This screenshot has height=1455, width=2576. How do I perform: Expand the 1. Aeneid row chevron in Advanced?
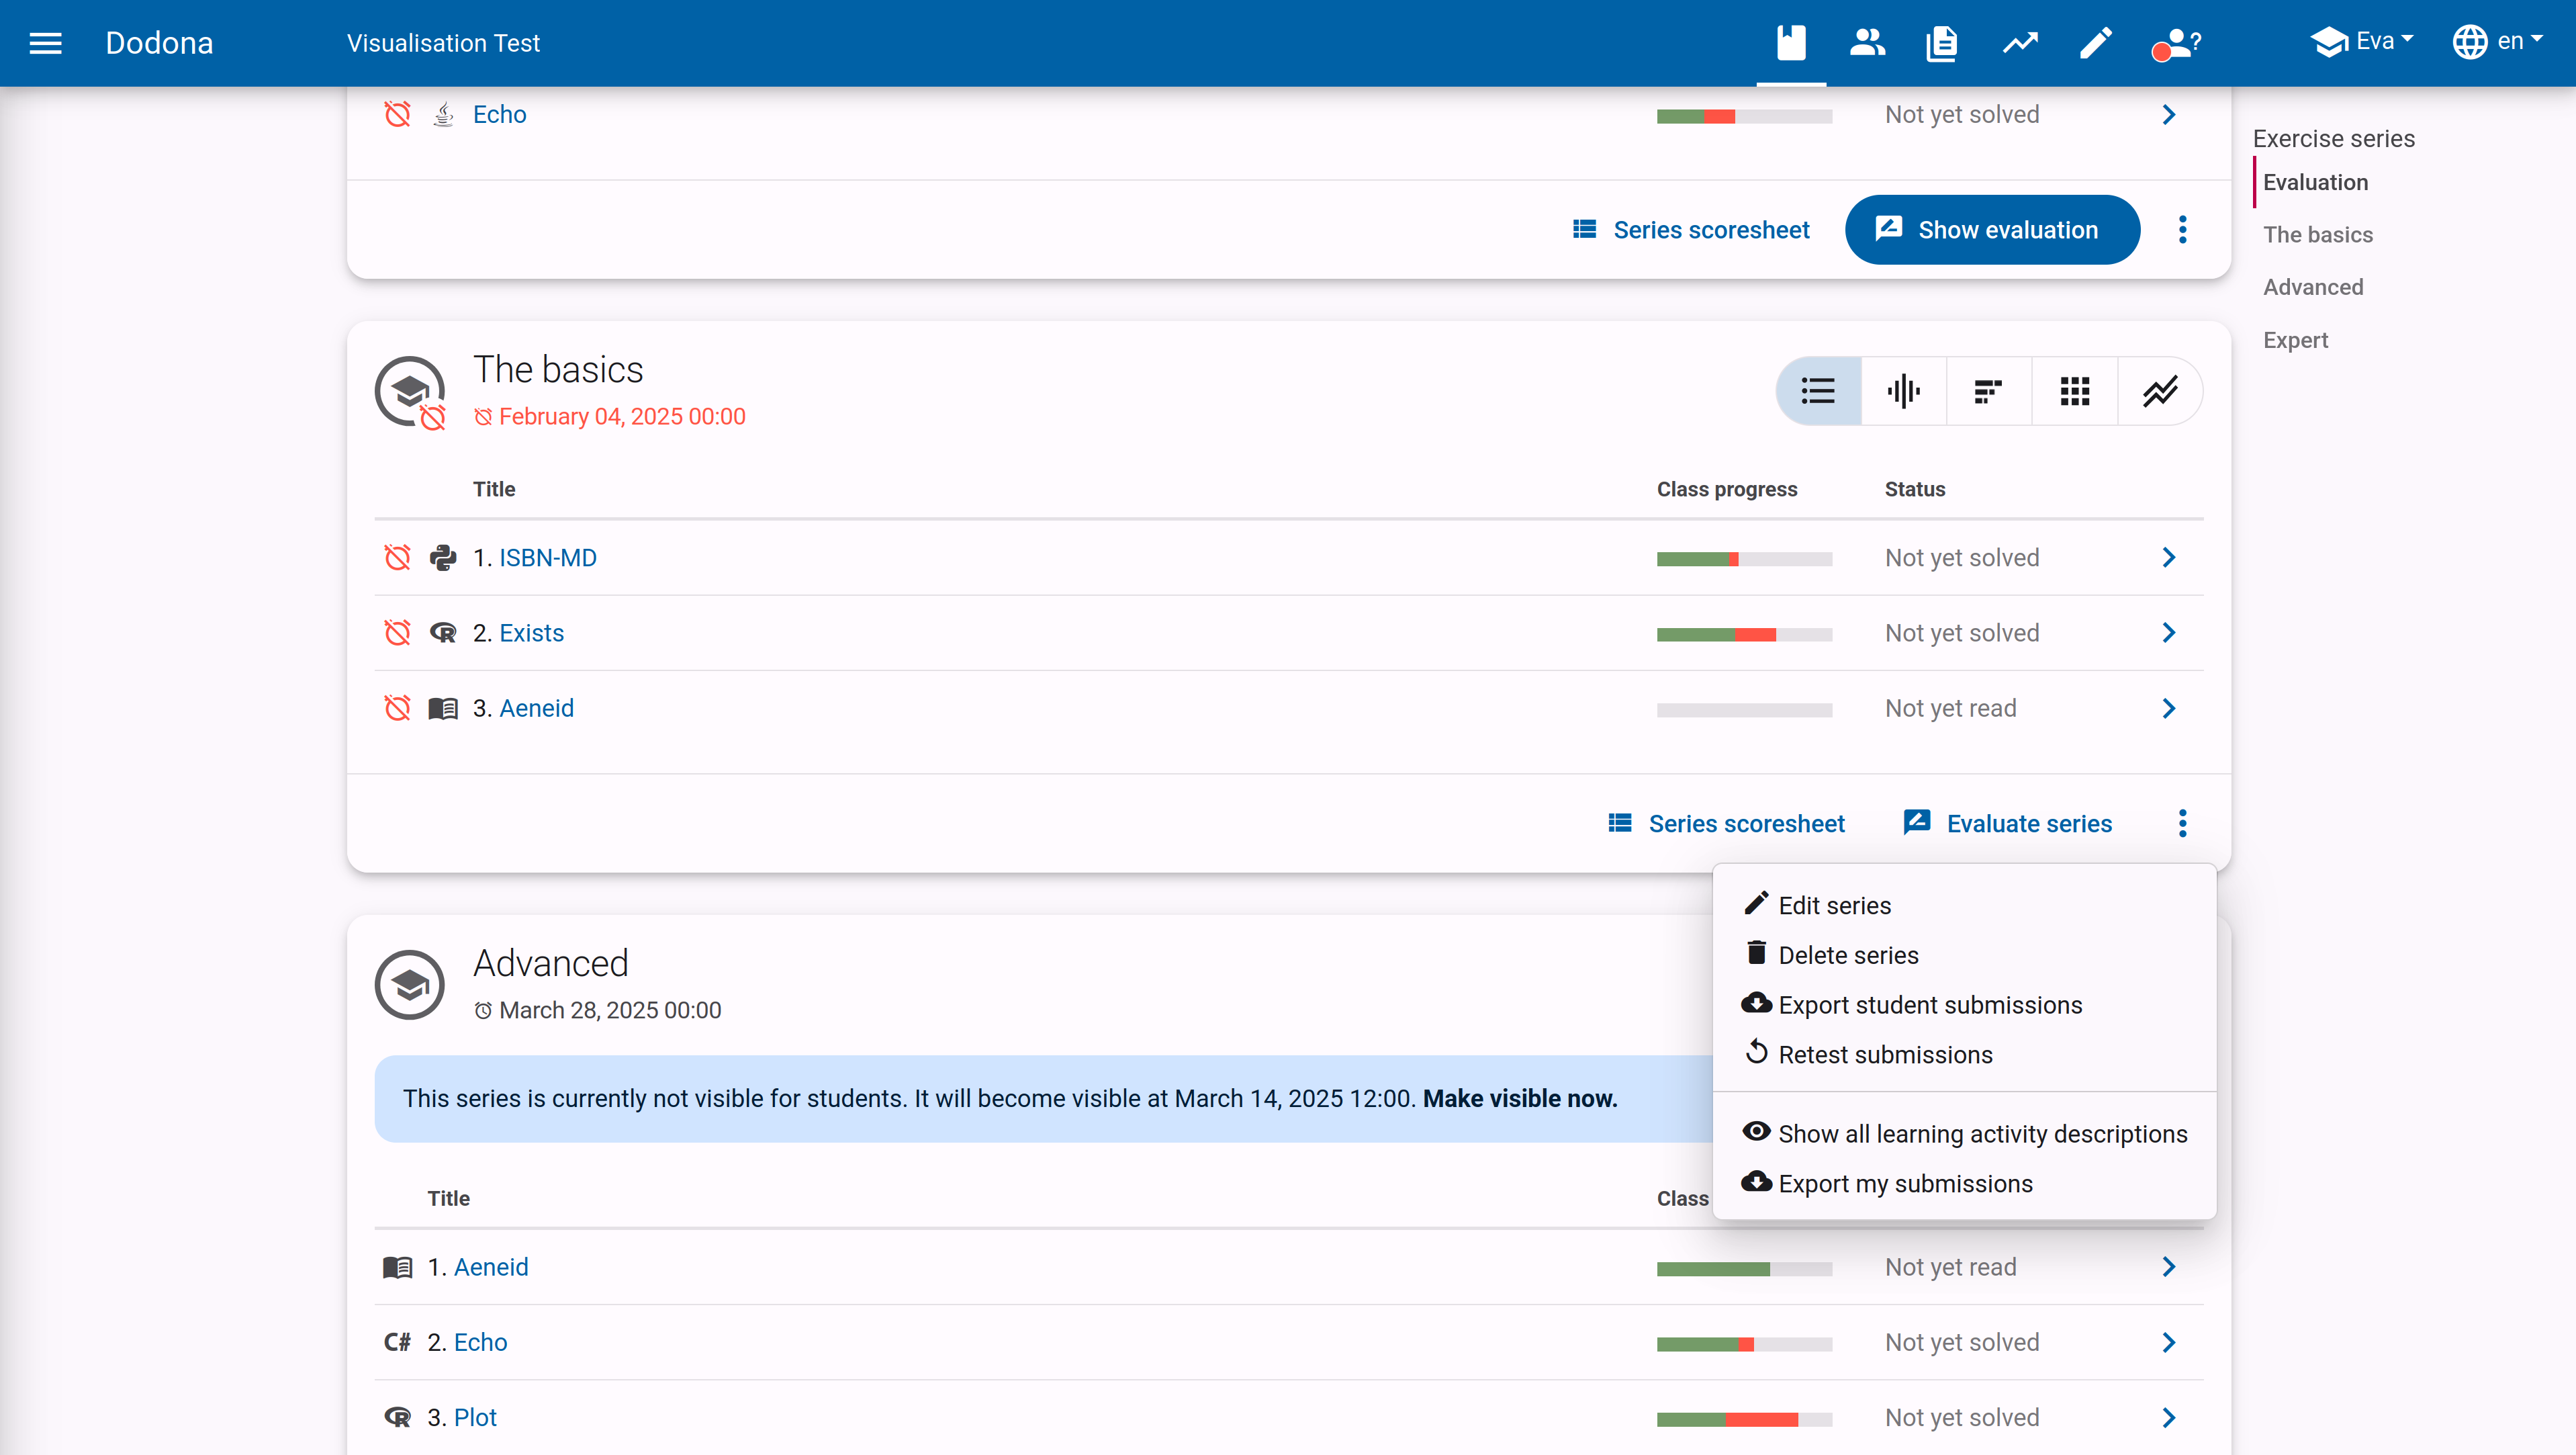click(x=2168, y=1267)
